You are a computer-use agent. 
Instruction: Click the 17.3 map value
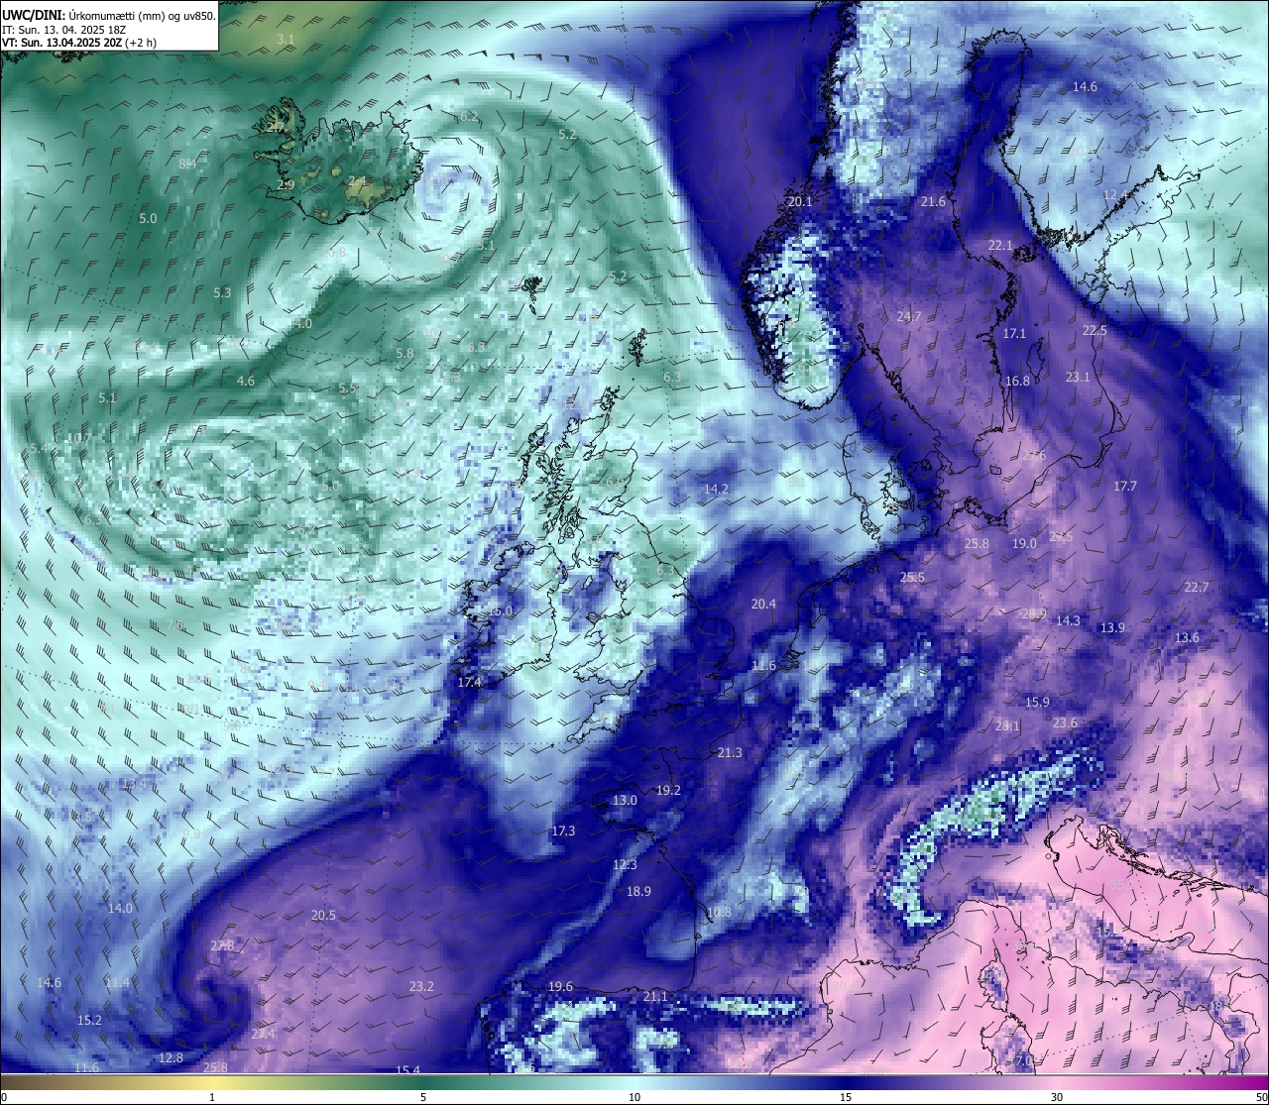click(563, 830)
